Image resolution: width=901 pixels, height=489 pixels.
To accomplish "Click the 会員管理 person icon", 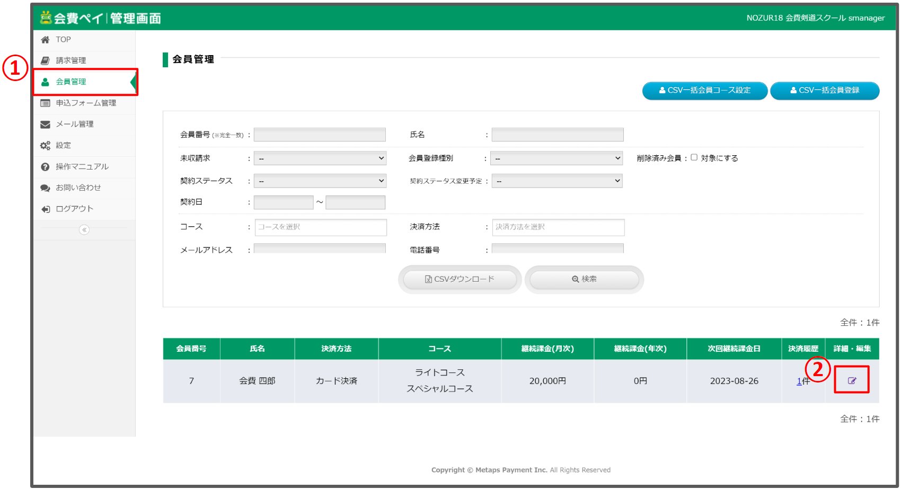I will 46,82.
